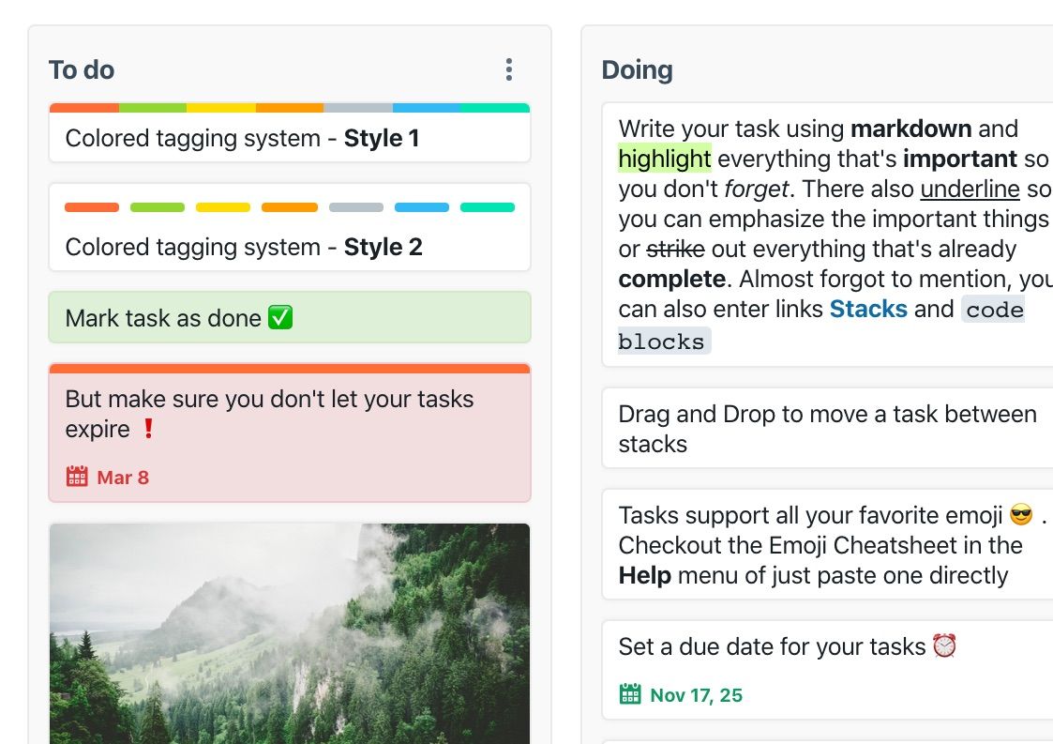This screenshot has height=744, width=1053.
Task: Click the underlined word 'underline'
Action: tap(970, 189)
